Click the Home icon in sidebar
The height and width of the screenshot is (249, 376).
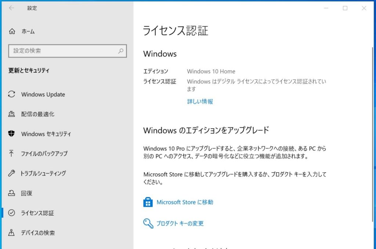(12, 31)
